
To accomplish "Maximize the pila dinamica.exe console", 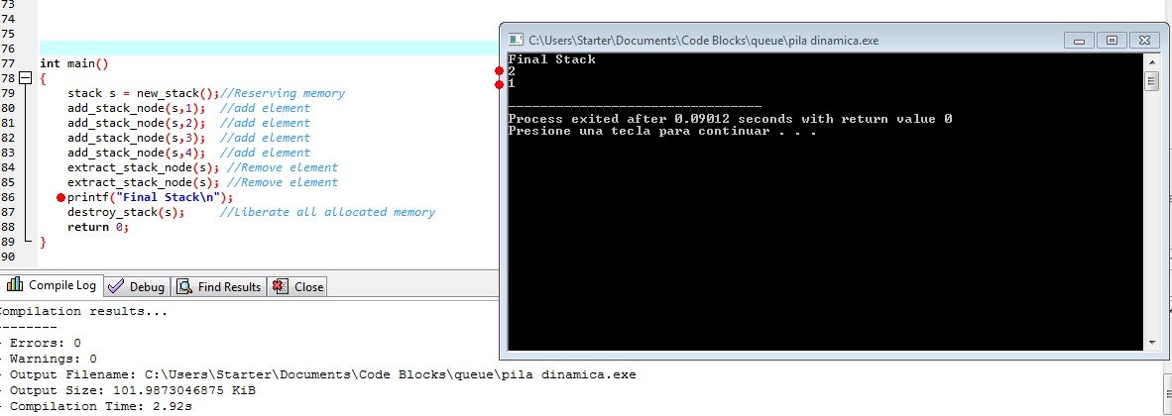I will point(1112,40).
